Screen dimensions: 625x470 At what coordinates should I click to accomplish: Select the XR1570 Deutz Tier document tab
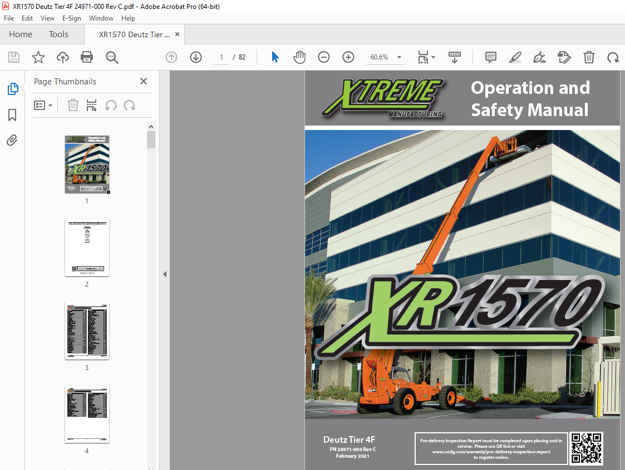134,34
